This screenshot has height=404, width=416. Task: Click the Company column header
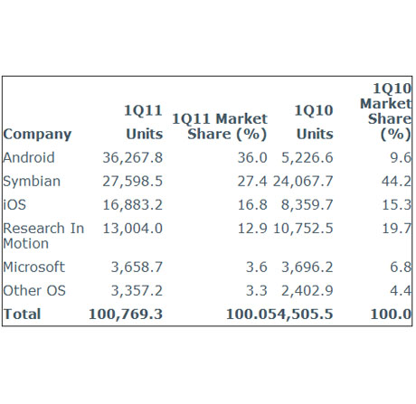click(x=37, y=134)
